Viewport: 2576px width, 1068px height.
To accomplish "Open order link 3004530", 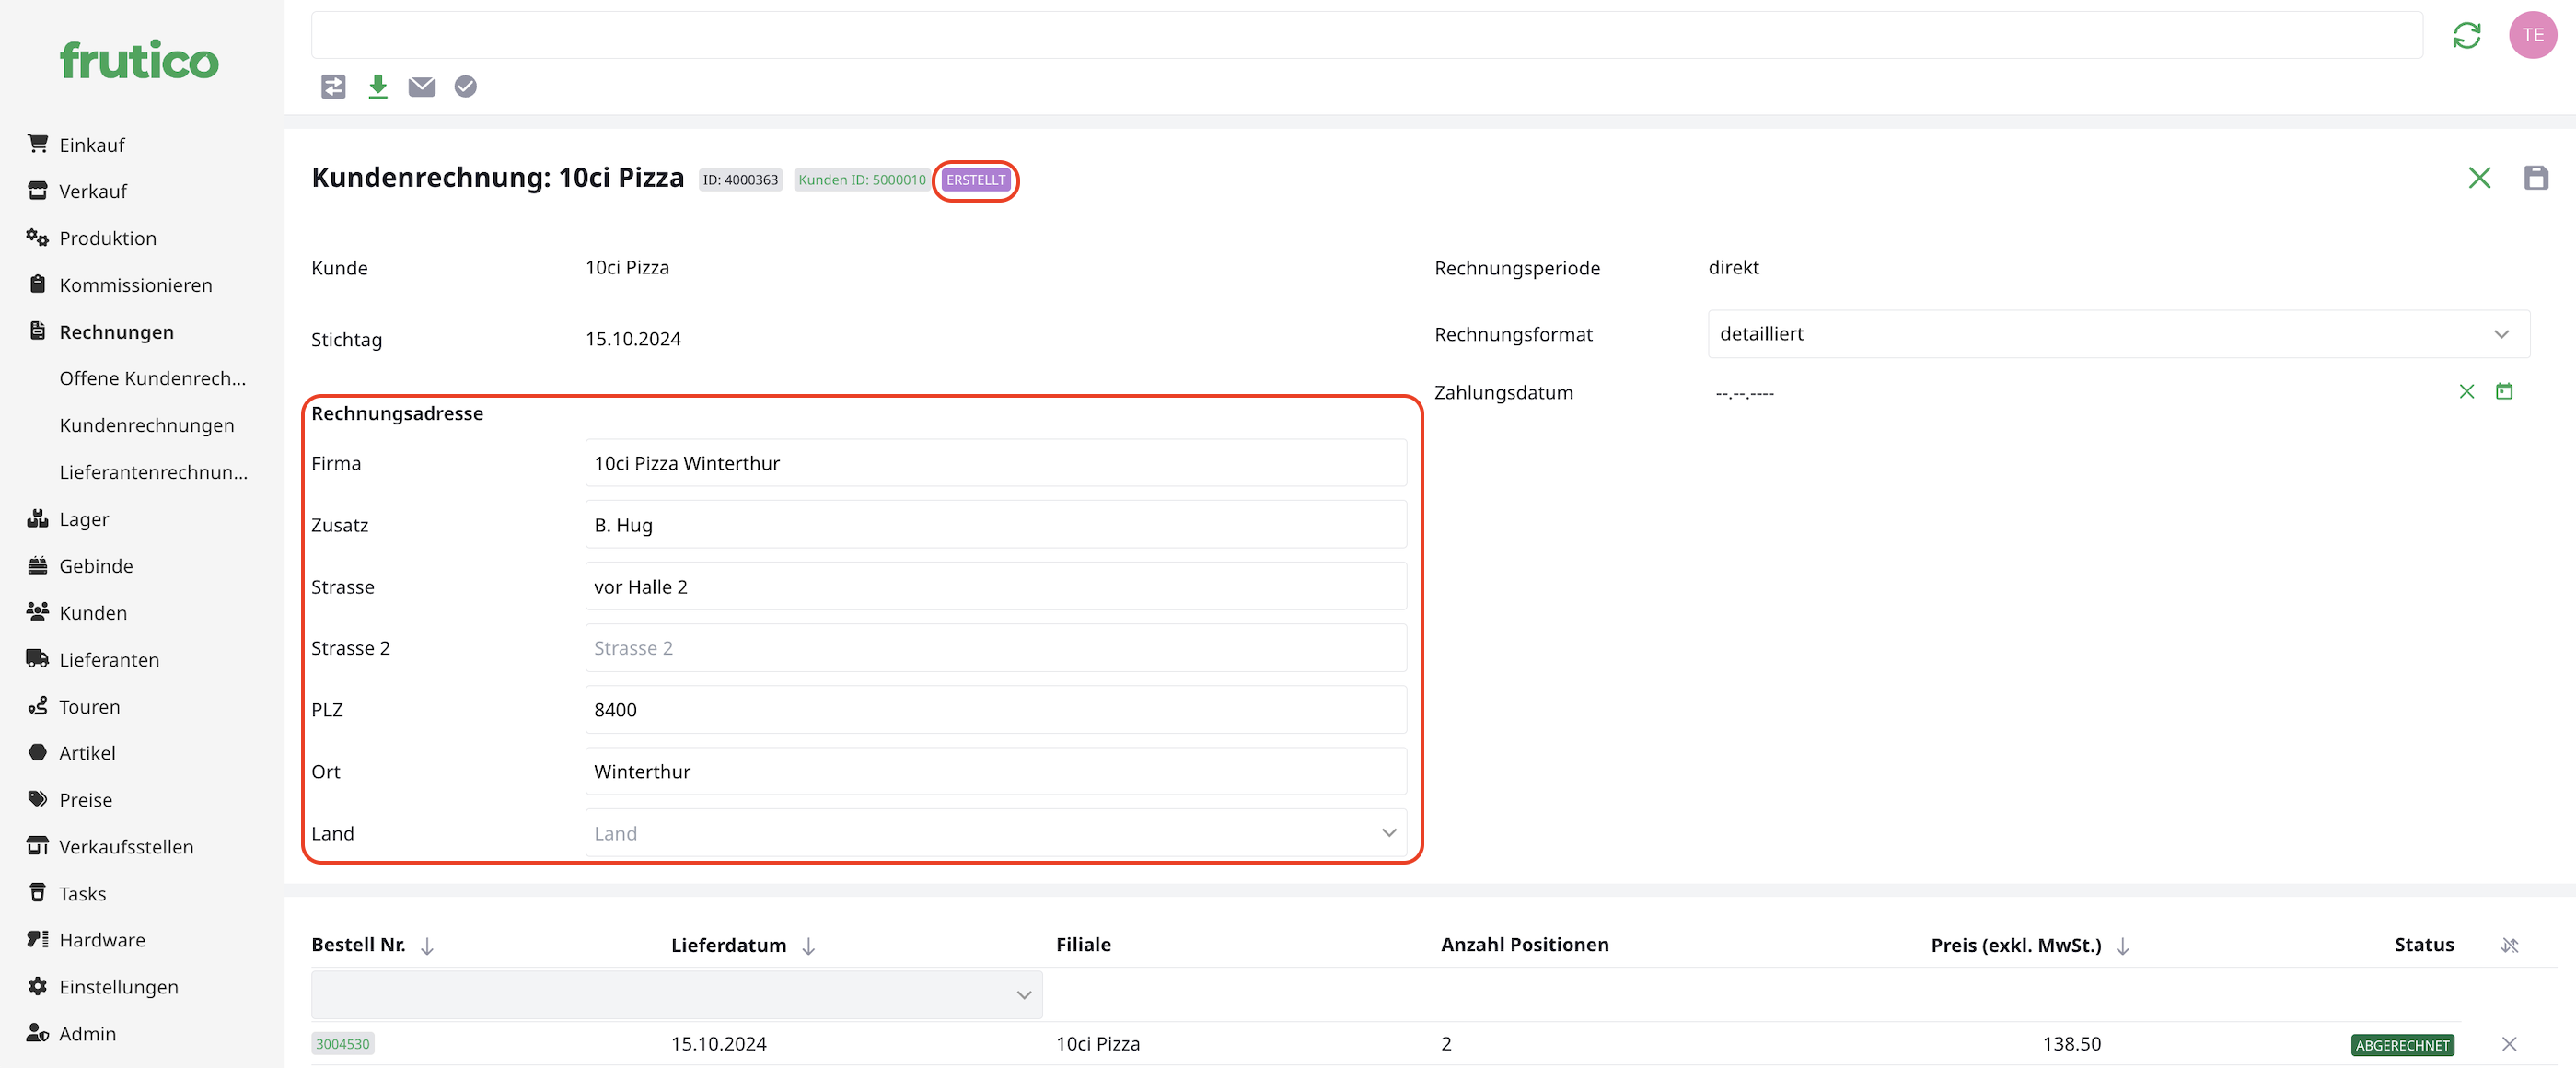I will [x=343, y=1044].
